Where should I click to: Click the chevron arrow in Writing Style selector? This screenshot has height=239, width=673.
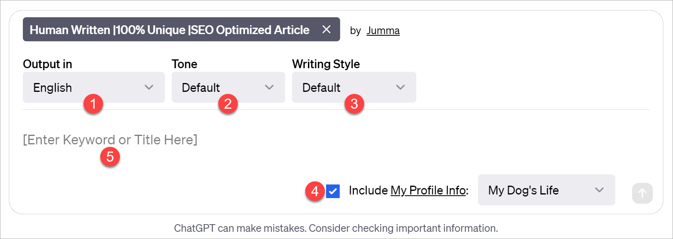[x=400, y=87]
